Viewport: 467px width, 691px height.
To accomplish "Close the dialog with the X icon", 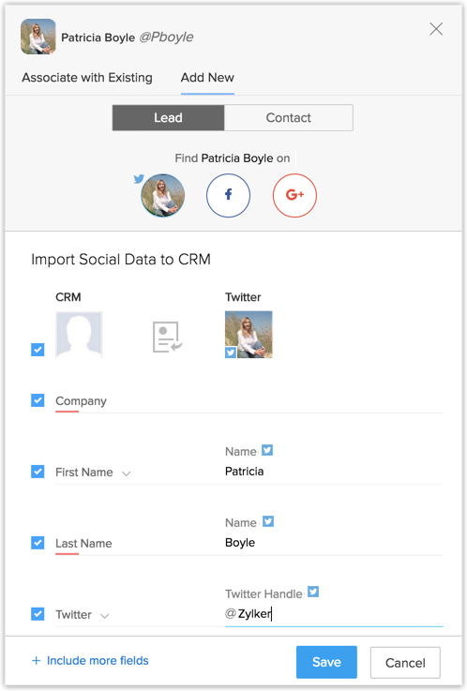I will 436,29.
